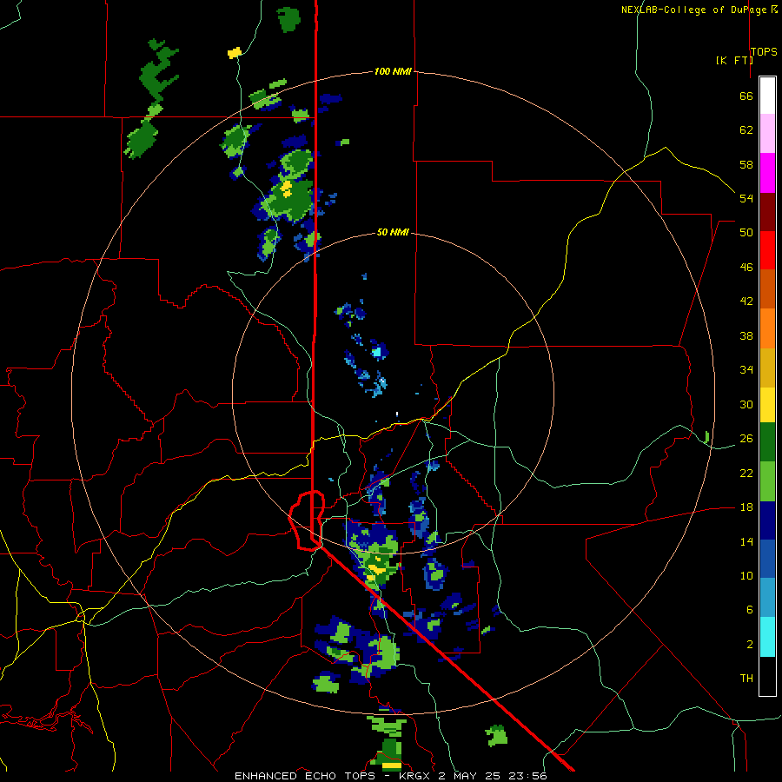Click the 38 value in the legend
This screenshot has width=782, height=782.
click(746, 335)
